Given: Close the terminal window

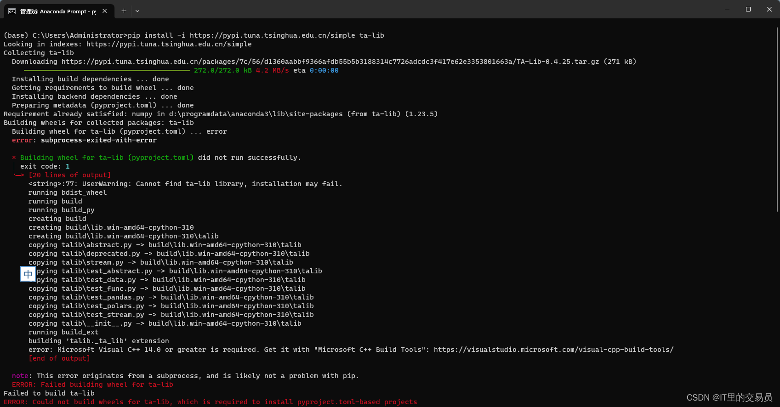Looking at the screenshot, I should pyautogui.click(x=769, y=9).
